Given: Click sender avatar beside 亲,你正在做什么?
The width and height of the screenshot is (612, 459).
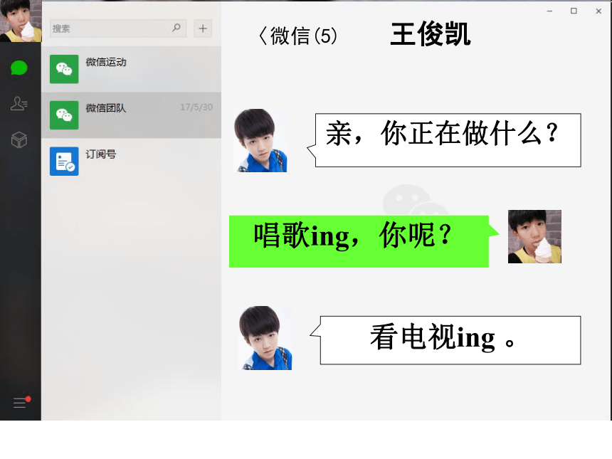Looking at the screenshot, I should 260,140.
